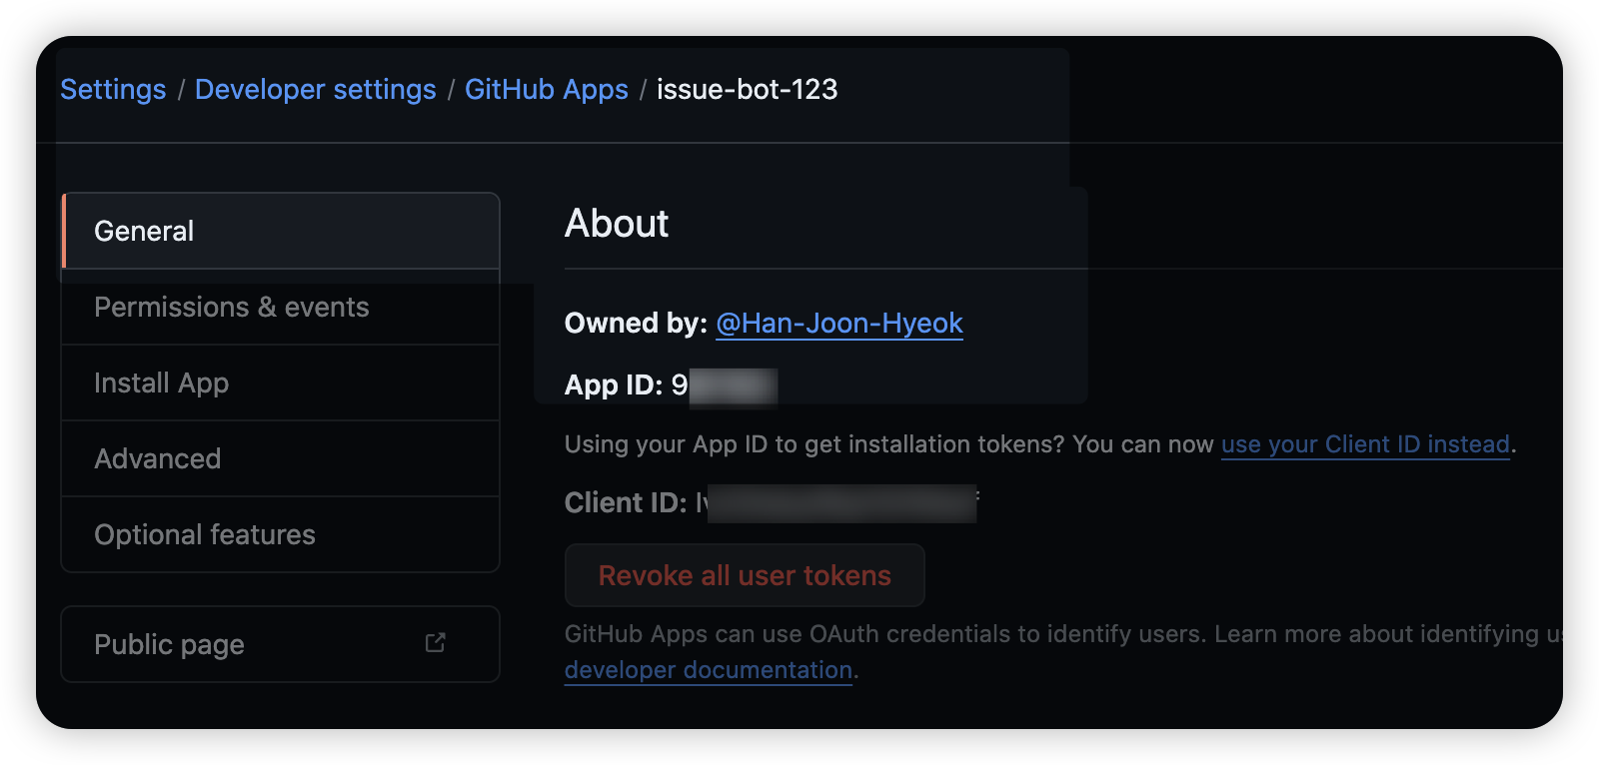Open the Install App section

tap(280, 383)
